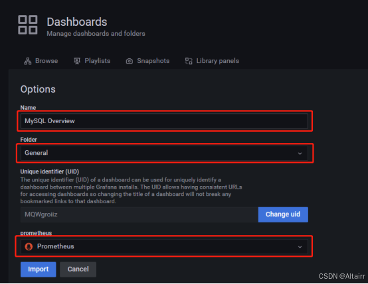
Task: Expand the Folder dropdown chevron
Action: pos(300,154)
